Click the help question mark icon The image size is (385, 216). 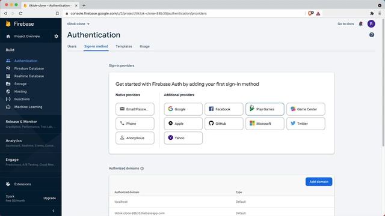[372, 35]
